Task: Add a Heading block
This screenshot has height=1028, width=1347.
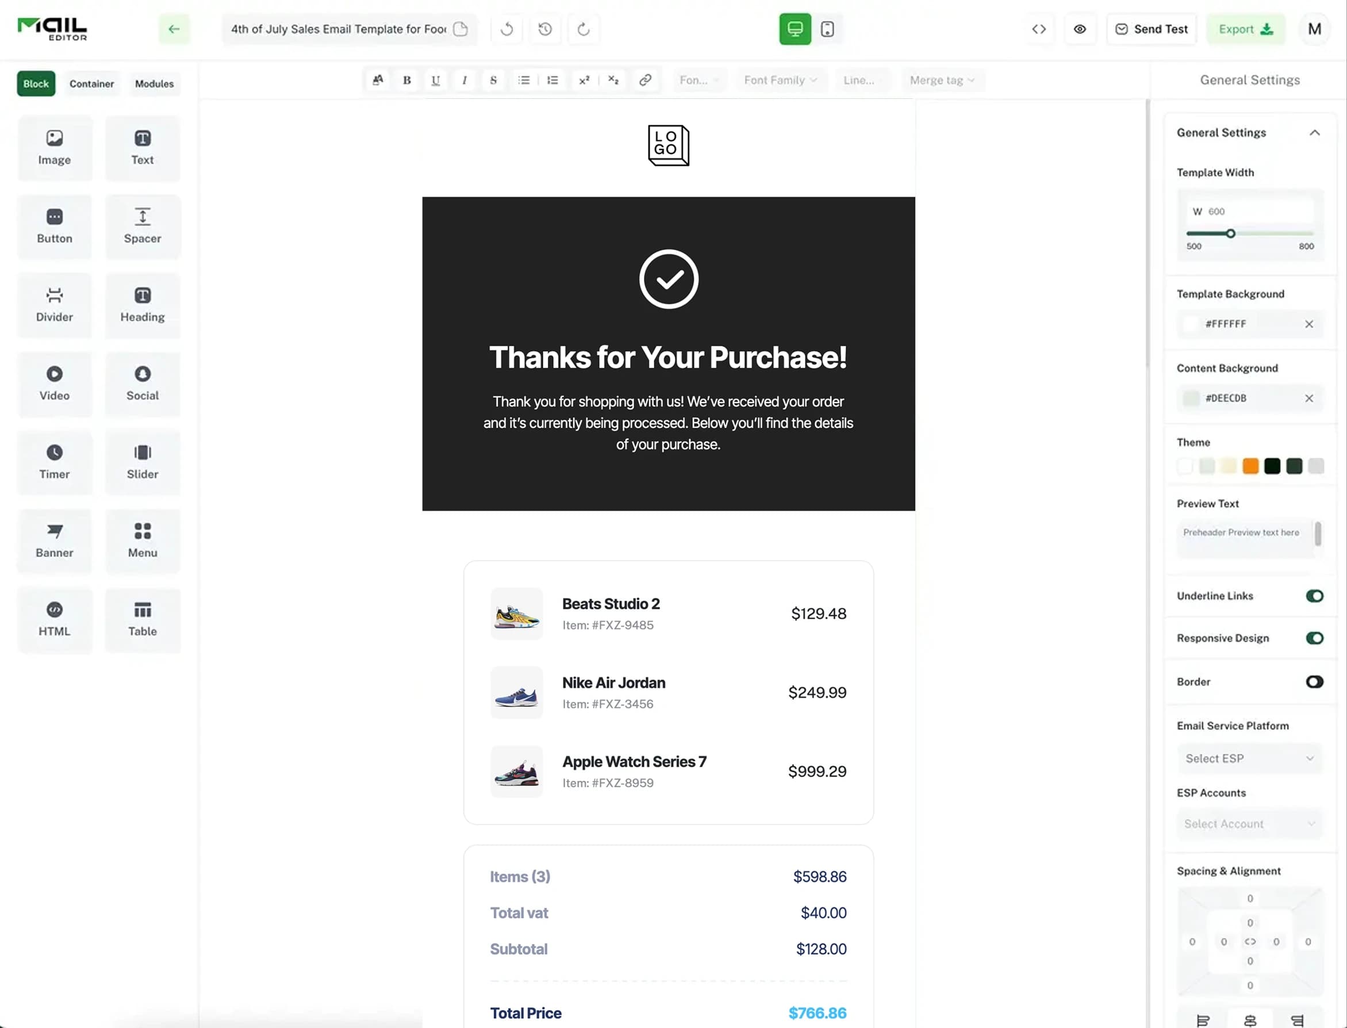Action: 143,305
